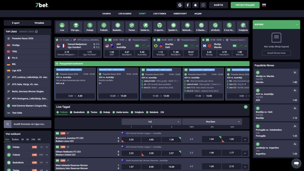
Task: Sign in with the Apple icon
Action: pos(195,5)
